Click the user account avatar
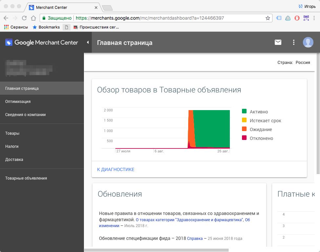 point(308,42)
